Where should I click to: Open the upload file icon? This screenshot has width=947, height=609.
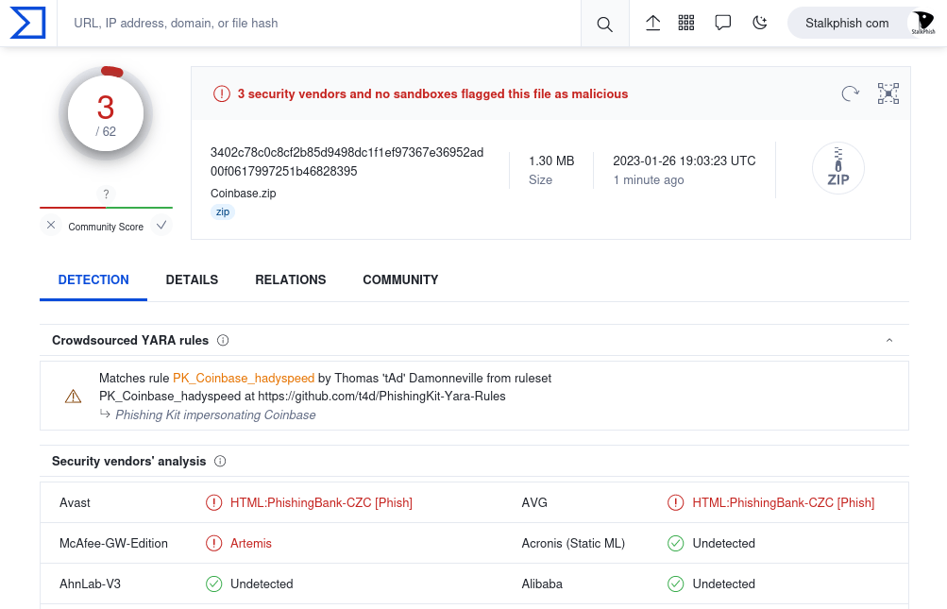point(652,23)
